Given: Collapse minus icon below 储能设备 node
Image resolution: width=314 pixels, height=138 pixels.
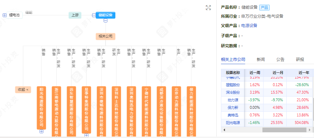Looking at the screenshot, I should (x=106, y=21).
